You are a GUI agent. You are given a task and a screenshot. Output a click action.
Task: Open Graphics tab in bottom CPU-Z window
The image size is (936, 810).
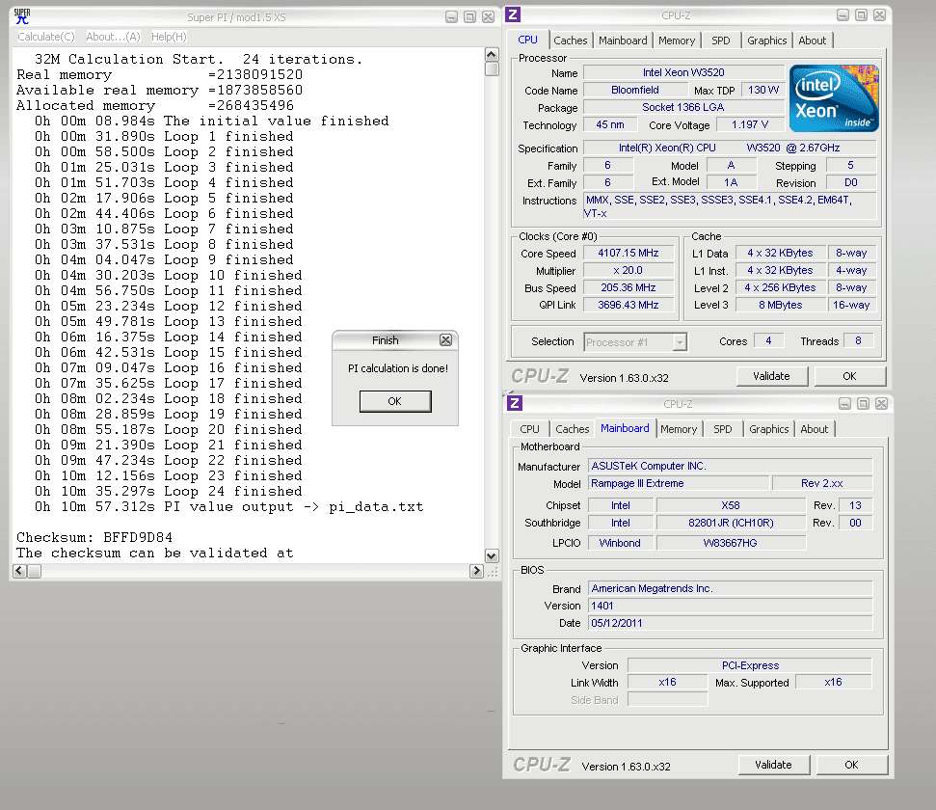(769, 429)
